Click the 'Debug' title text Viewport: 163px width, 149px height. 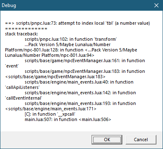[9, 5]
